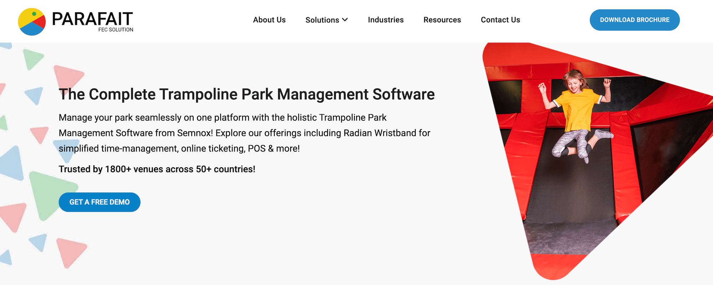Open the About Us page
This screenshot has height=285, width=713.
pos(269,20)
